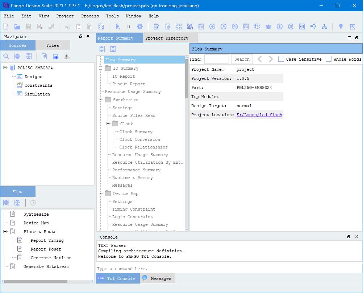The width and height of the screenshot is (363, 293).
Task: Click the clipboard-with-pencil toolbar icon
Action: [156, 27]
